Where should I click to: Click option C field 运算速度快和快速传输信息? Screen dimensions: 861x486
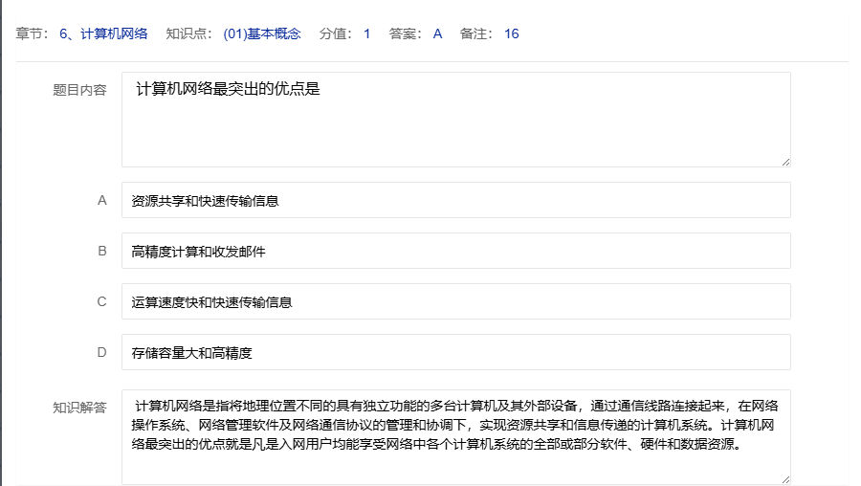[x=455, y=301]
